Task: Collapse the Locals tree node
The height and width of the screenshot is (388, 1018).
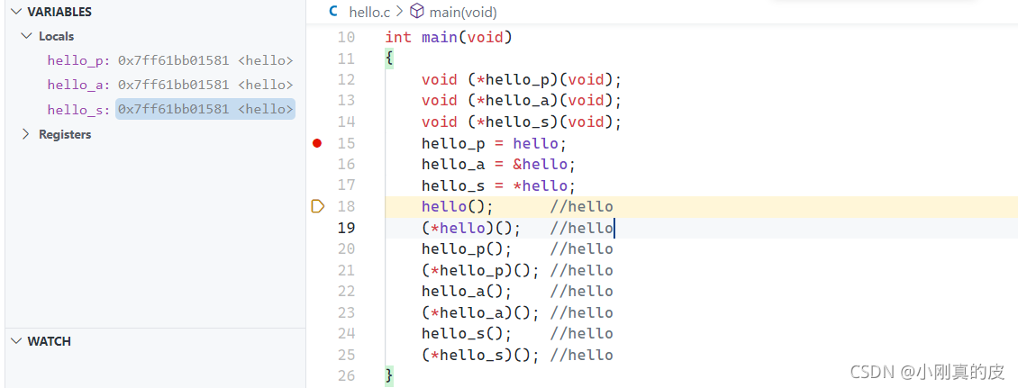Action: (27, 36)
